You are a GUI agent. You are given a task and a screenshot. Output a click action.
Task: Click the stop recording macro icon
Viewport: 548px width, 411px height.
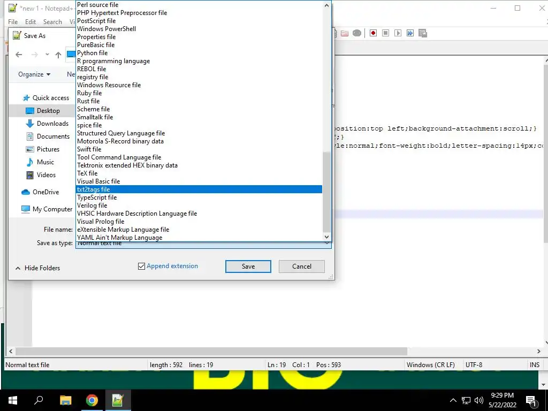[385, 33]
